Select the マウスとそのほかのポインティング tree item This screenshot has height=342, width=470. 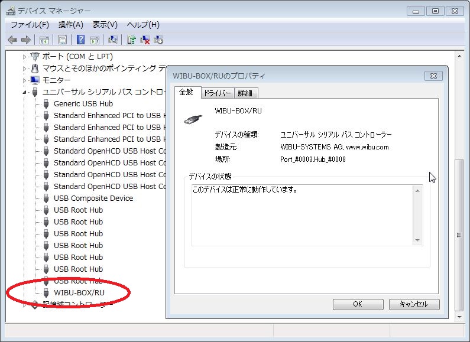(104, 69)
